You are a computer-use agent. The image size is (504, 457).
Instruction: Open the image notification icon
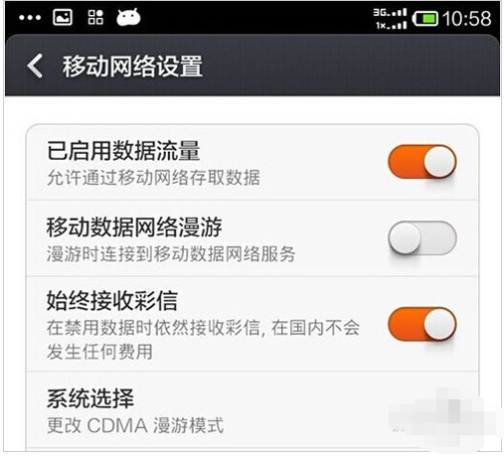tap(63, 17)
